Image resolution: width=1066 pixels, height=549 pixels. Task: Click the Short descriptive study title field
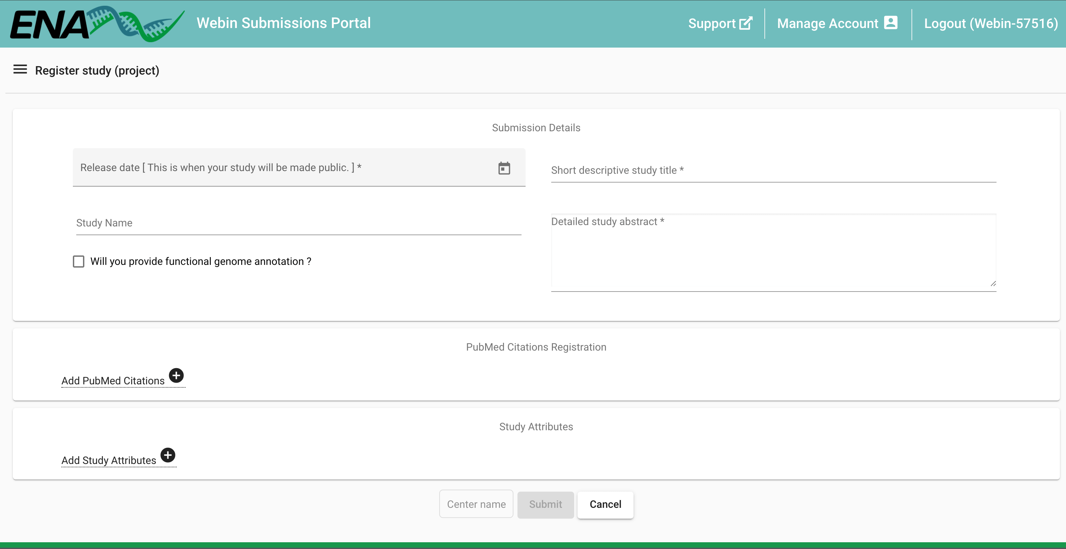pos(773,171)
